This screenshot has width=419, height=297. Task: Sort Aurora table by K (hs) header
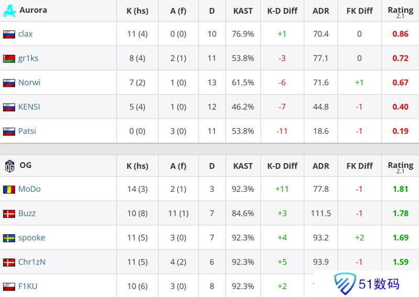[137, 10]
